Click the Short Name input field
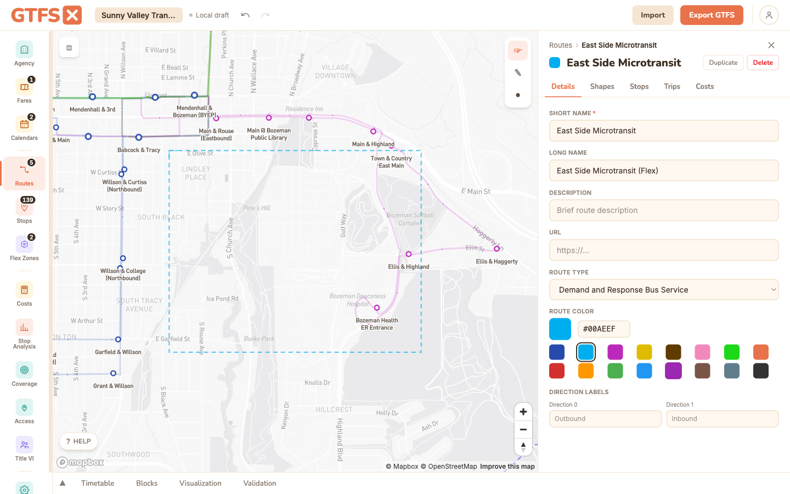 [x=664, y=131]
